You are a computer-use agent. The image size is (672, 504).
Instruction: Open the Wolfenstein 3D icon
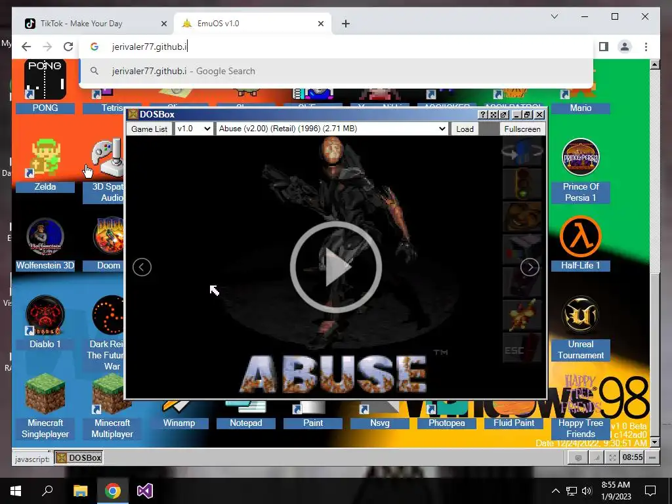(x=45, y=237)
